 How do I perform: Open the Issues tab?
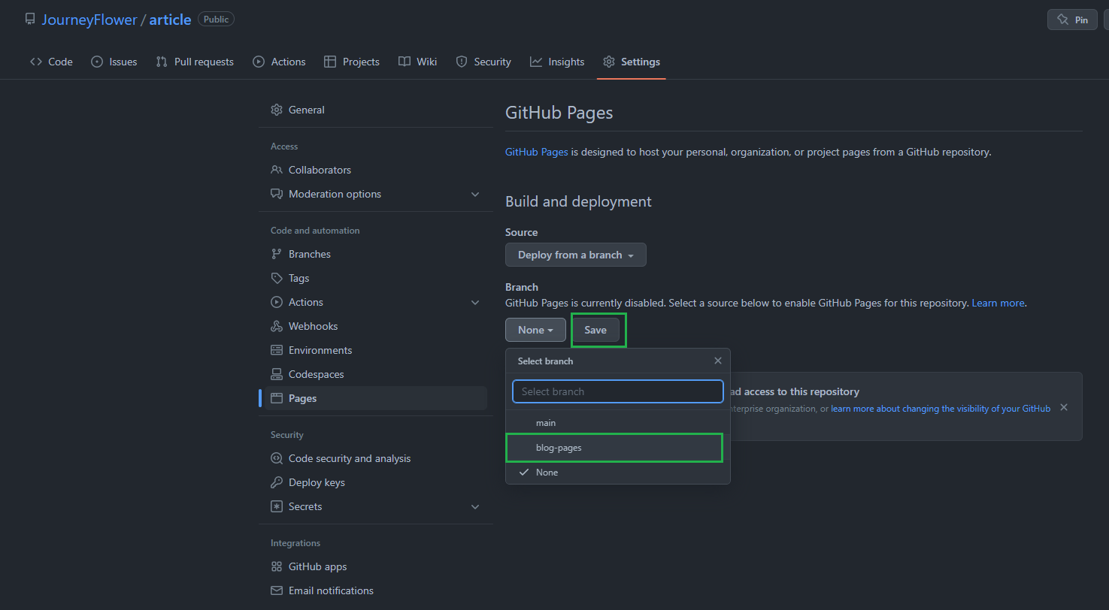click(x=114, y=62)
